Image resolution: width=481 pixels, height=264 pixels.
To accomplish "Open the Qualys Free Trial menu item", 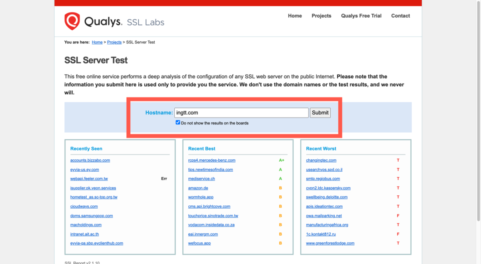I will (361, 16).
